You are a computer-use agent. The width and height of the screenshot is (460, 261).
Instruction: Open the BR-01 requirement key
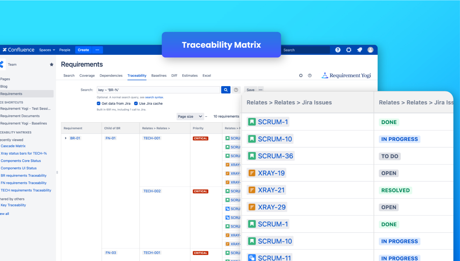point(75,138)
